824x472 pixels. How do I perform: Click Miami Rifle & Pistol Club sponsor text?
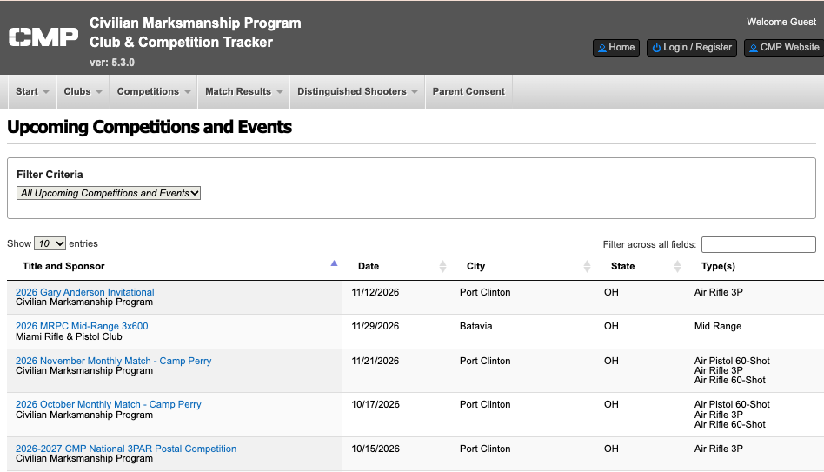point(69,336)
